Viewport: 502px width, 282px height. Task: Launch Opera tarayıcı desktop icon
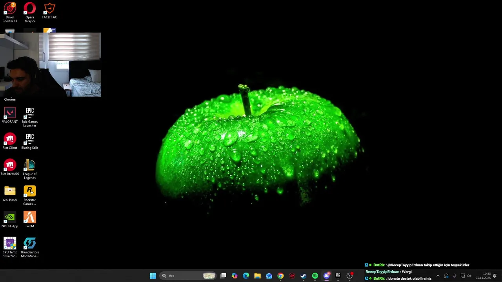tap(30, 13)
